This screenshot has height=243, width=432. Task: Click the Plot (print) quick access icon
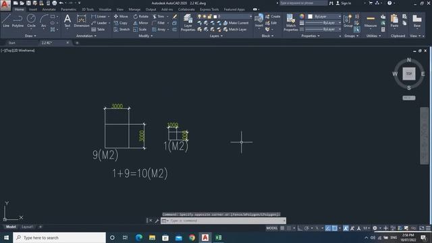[54, 3]
